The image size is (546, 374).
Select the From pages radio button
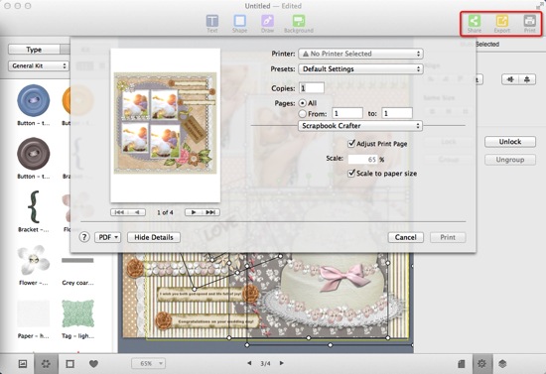tap(302, 113)
